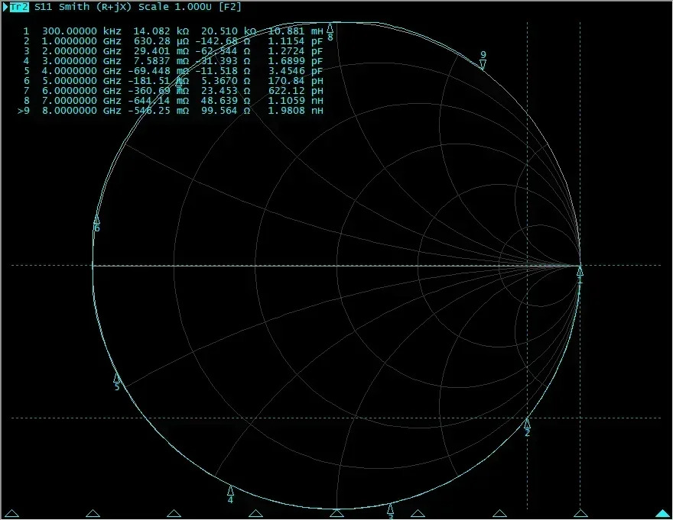Click the Scale 1.000U title text
The image size is (673, 520).
click(x=174, y=7)
